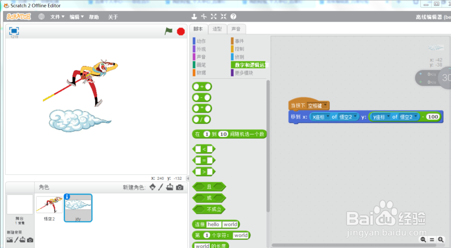Click the green flag to run

169,31
